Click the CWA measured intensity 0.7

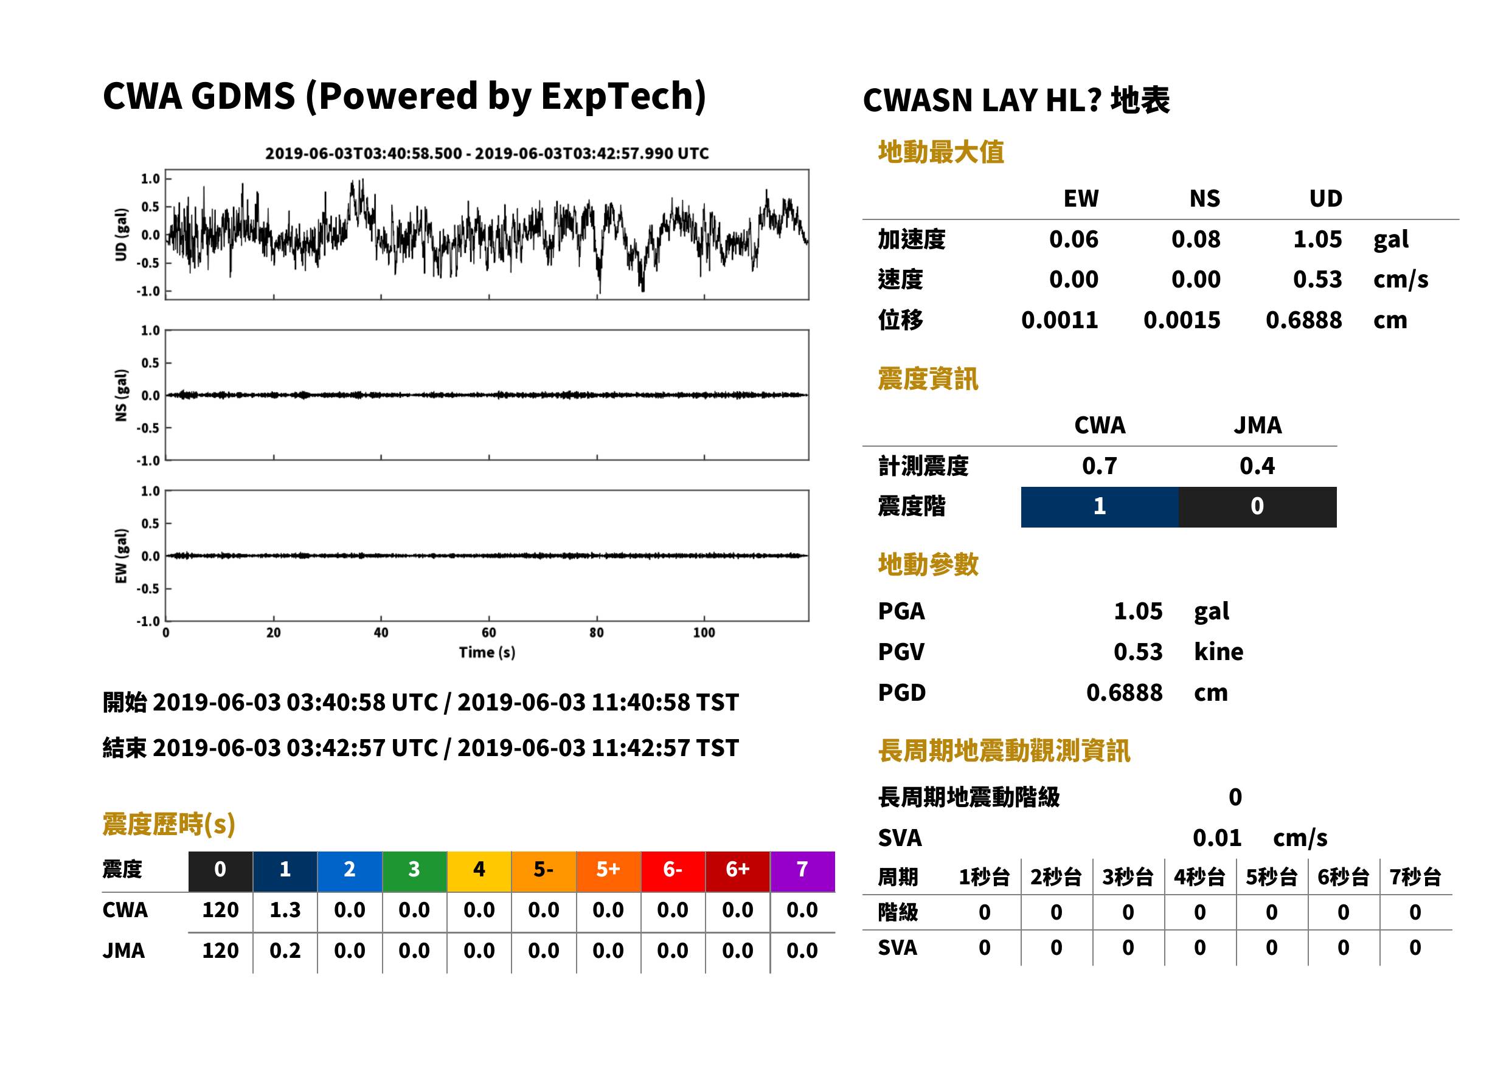(x=1100, y=466)
